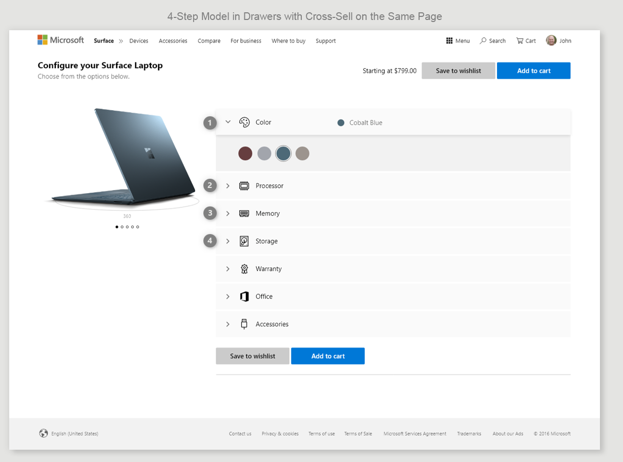The image size is (623, 462).
Task: Click the Microsoft logo
Action: [60, 40]
